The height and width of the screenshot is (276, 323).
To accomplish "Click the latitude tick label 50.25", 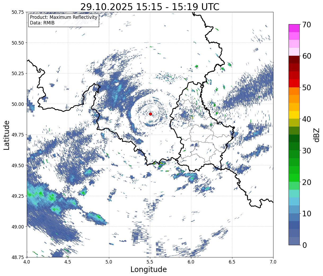I will pyautogui.click(x=18, y=74).
